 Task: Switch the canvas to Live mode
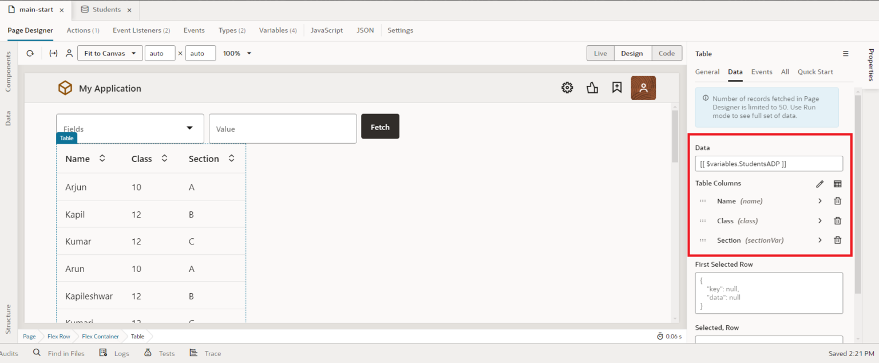point(600,53)
